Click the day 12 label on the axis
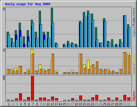Screen dimensions: 137x107 (52, 104)
